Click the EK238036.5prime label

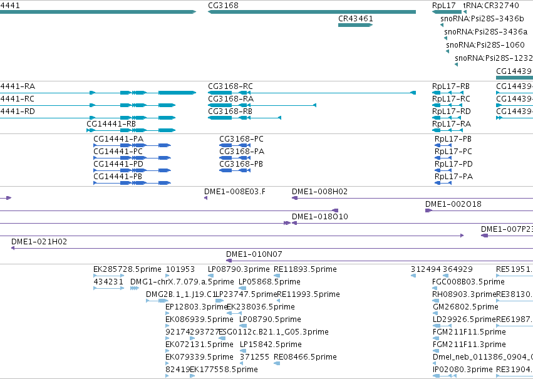(x=261, y=308)
